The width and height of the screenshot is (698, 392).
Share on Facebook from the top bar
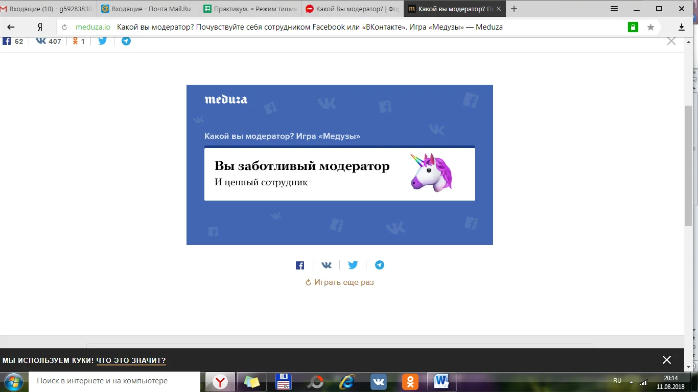tap(13, 41)
